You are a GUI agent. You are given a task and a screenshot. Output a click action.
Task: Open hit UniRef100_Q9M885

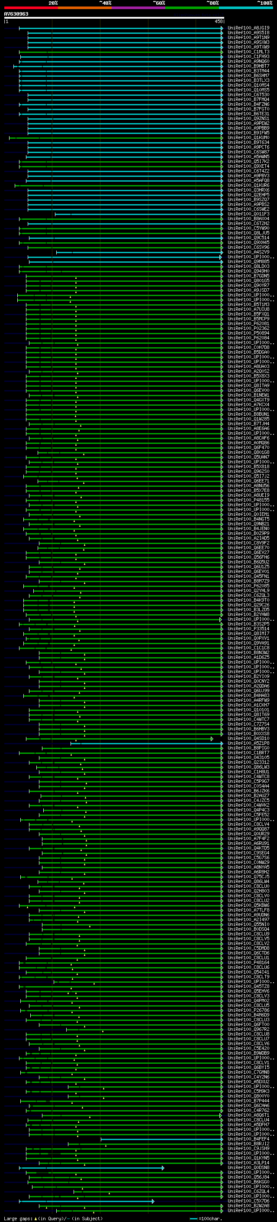point(248,262)
